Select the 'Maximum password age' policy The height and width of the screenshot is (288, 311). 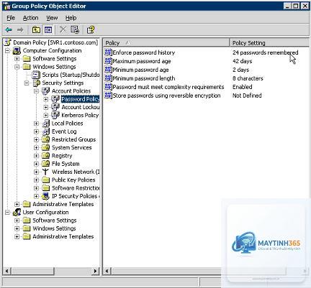click(x=142, y=61)
